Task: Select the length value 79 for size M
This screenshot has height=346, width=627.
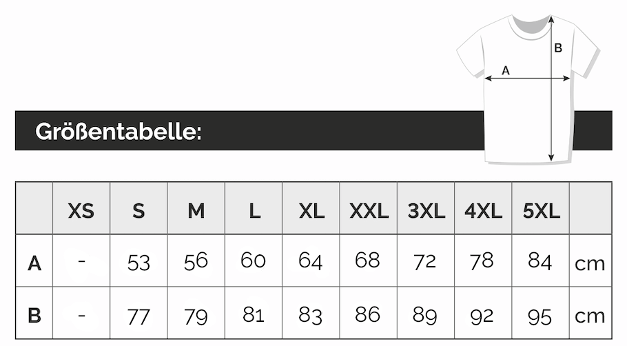Action: (196, 316)
